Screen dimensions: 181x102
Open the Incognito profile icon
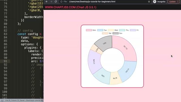[x=155, y=2]
